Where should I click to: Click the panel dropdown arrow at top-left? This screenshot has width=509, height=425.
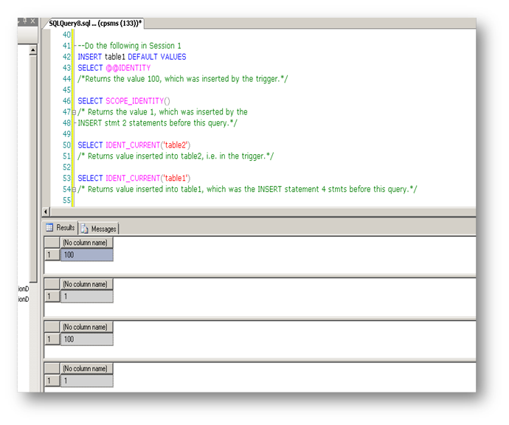(19, 21)
